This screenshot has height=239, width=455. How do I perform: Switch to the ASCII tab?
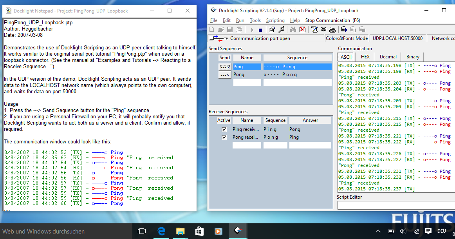coord(346,57)
